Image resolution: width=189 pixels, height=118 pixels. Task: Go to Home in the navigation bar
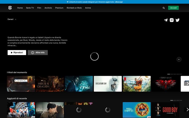coord(20,8)
